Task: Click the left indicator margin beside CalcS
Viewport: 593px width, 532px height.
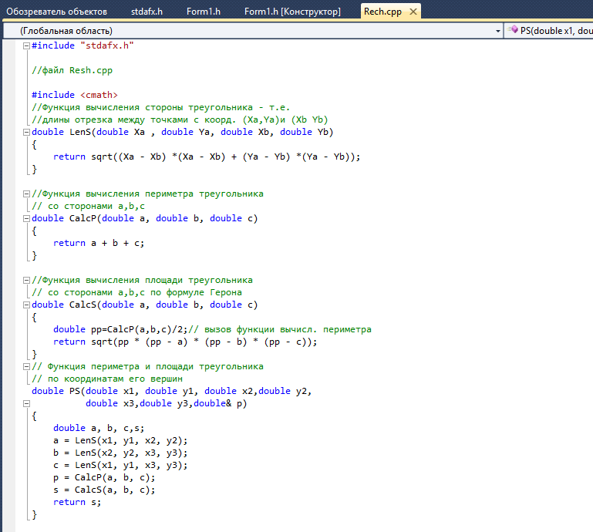Action: click(8, 305)
